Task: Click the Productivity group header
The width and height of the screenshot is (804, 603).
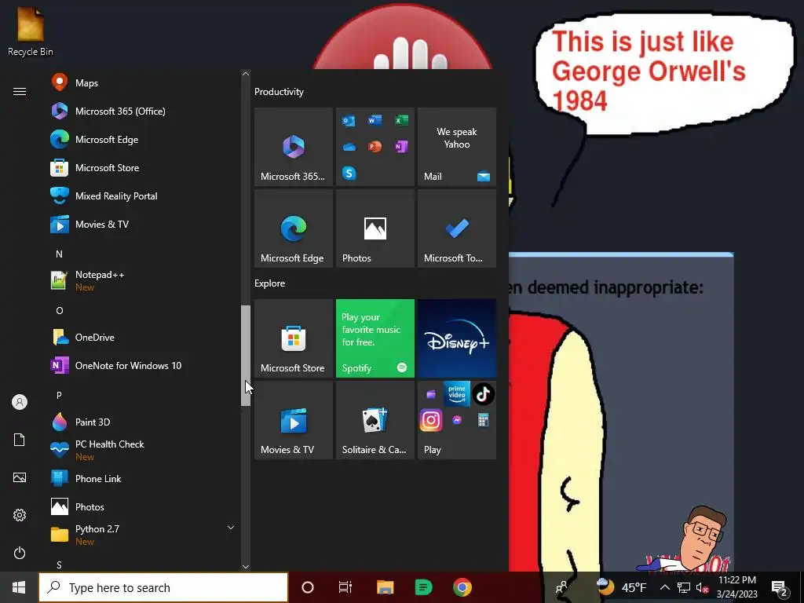Action: pos(279,92)
